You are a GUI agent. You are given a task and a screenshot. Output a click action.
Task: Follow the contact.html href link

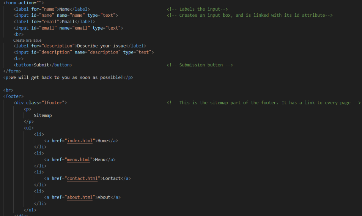[x=83, y=178]
